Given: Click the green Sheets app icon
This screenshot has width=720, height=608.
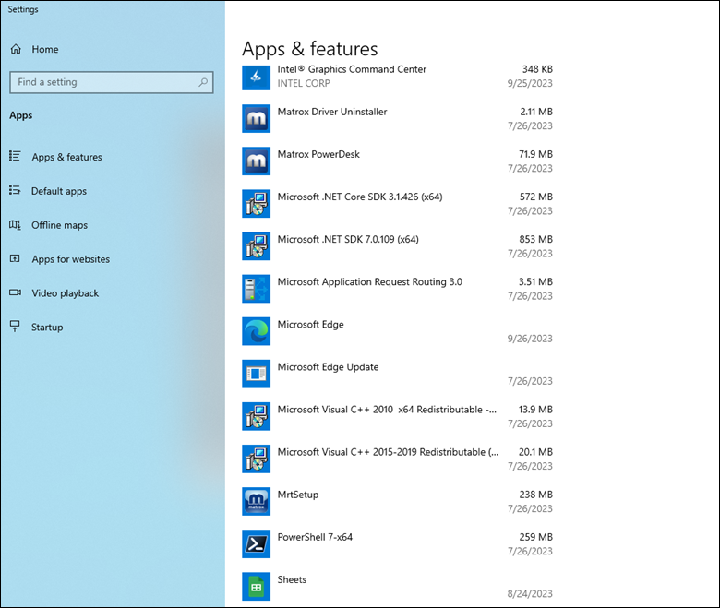Looking at the screenshot, I should pyautogui.click(x=256, y=586).
